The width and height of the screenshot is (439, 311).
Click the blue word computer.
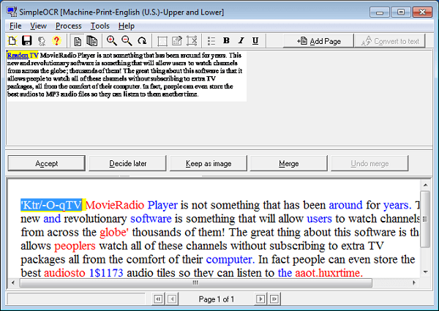tap(230, 260)
